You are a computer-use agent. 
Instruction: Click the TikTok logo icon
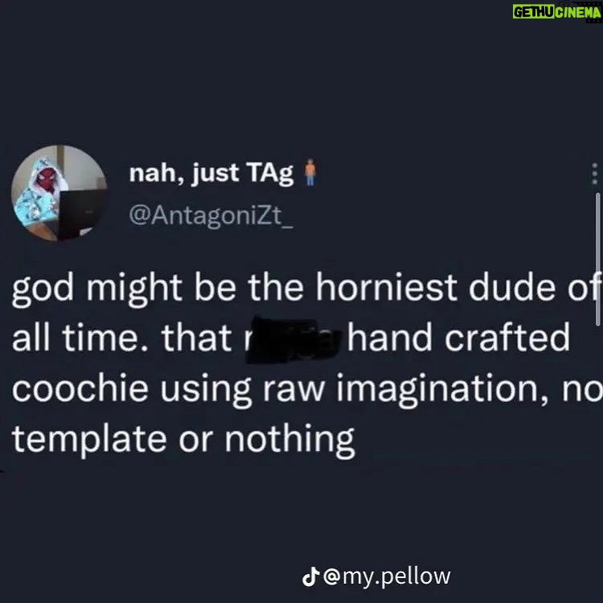click(310, 576)
